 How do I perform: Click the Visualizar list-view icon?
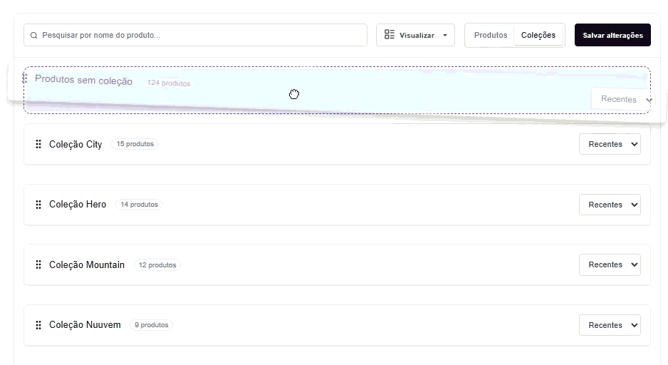click(390, 35)
